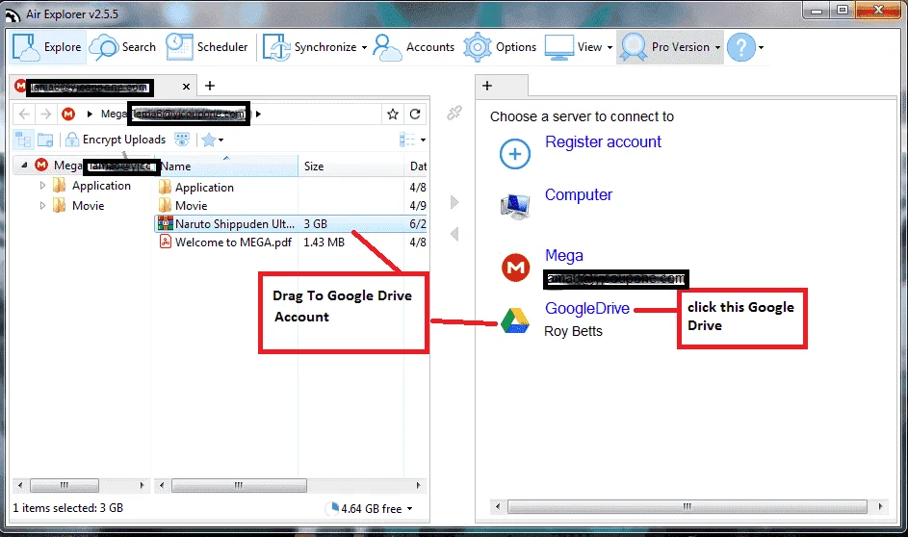Expand the Pro Version dropdown arrow
Viewport: 908px width, 537px height.
[717, 47]
